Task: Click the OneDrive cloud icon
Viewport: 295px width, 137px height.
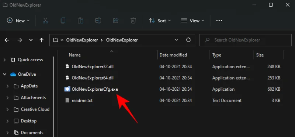Action: point(13,75)
